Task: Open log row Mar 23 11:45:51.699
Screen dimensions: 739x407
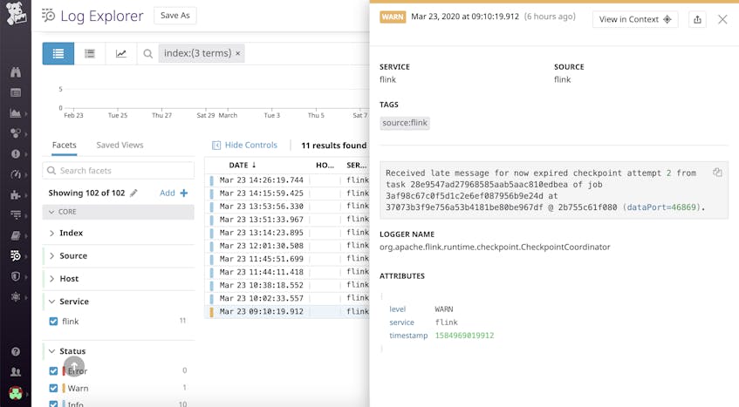Action: (x=288, y=259)
